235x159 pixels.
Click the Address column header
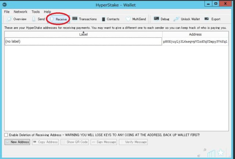tap(195, 34)
